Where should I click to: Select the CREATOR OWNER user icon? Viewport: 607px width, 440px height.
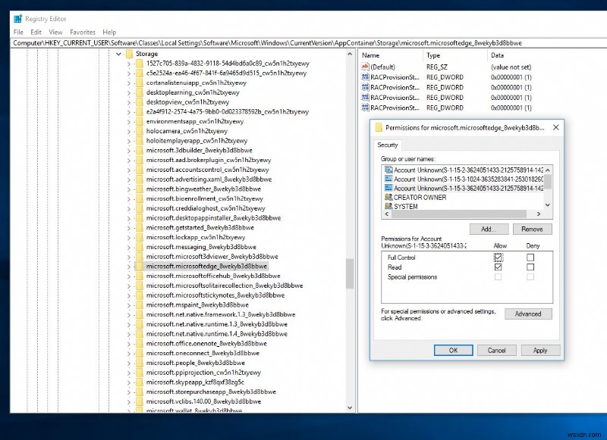point(387,198)
